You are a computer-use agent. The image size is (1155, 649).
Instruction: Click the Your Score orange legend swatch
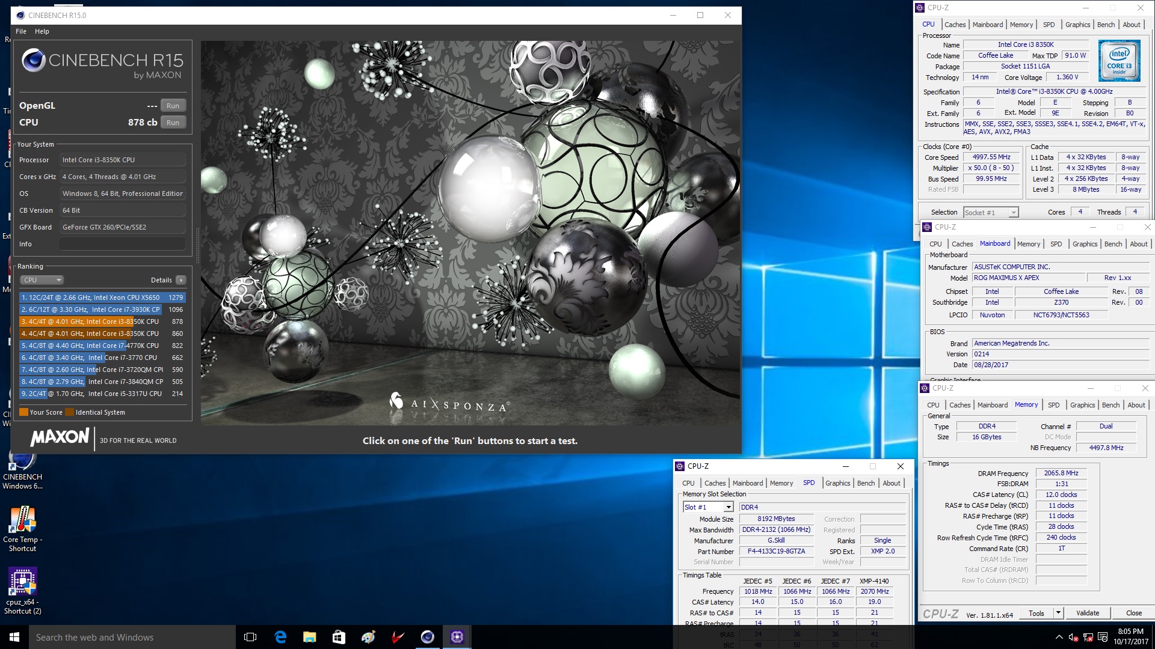(24, 412)
